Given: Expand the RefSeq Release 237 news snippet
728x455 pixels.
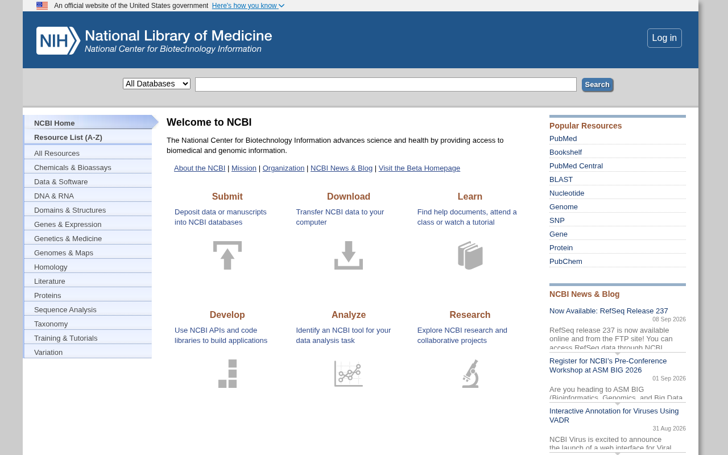Looking at the screenshot, I should coord(618,354).
